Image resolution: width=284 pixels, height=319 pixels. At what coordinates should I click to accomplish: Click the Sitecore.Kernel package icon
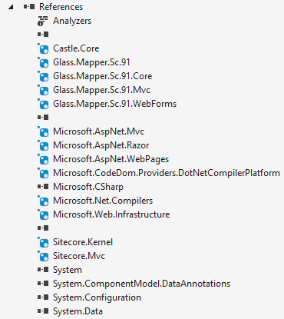43,242
